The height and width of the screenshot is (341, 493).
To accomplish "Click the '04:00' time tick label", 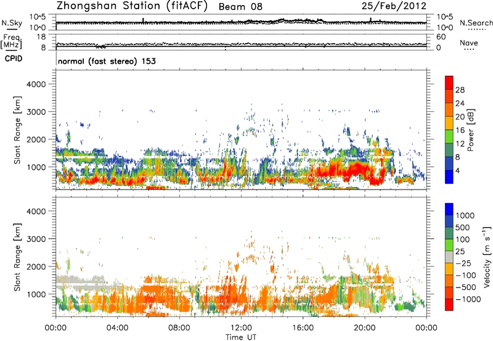I will click(x=117, y=328).
